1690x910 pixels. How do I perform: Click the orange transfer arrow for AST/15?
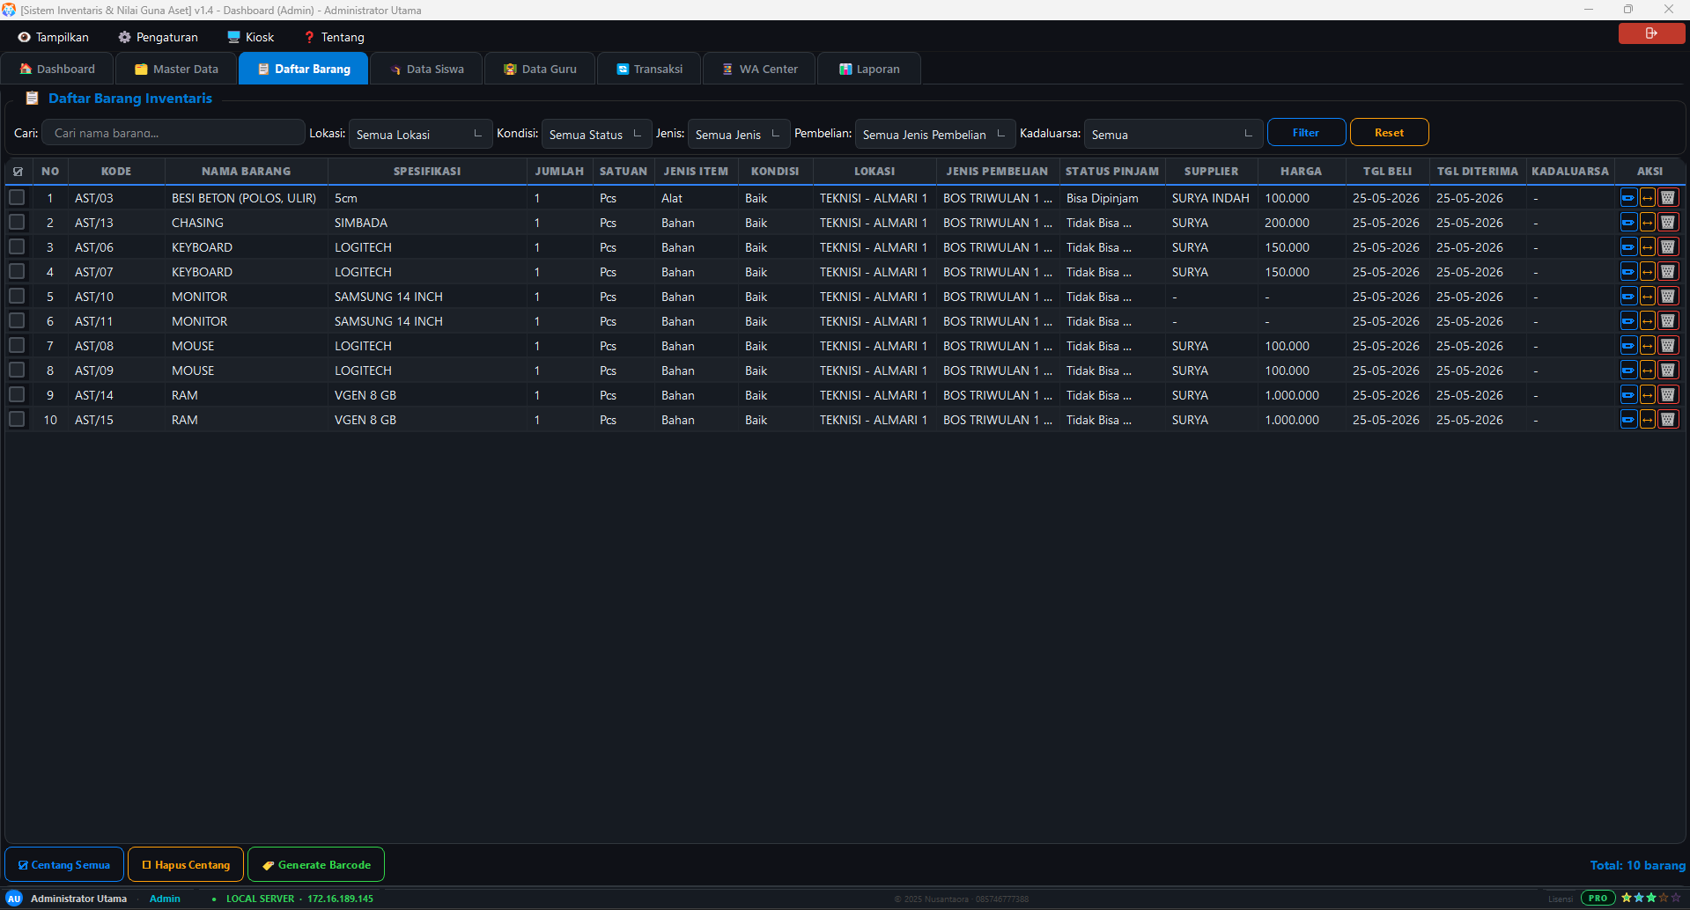[x=1647, y=420]
